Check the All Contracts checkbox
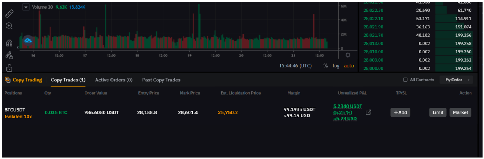Screen dimensions: 484x159 pos(405,80)
